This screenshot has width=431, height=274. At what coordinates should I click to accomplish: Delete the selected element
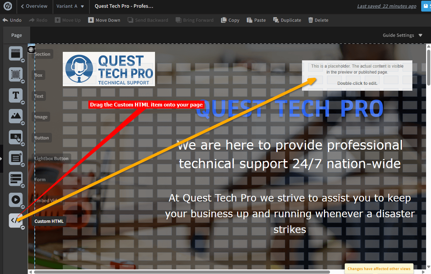318,20
